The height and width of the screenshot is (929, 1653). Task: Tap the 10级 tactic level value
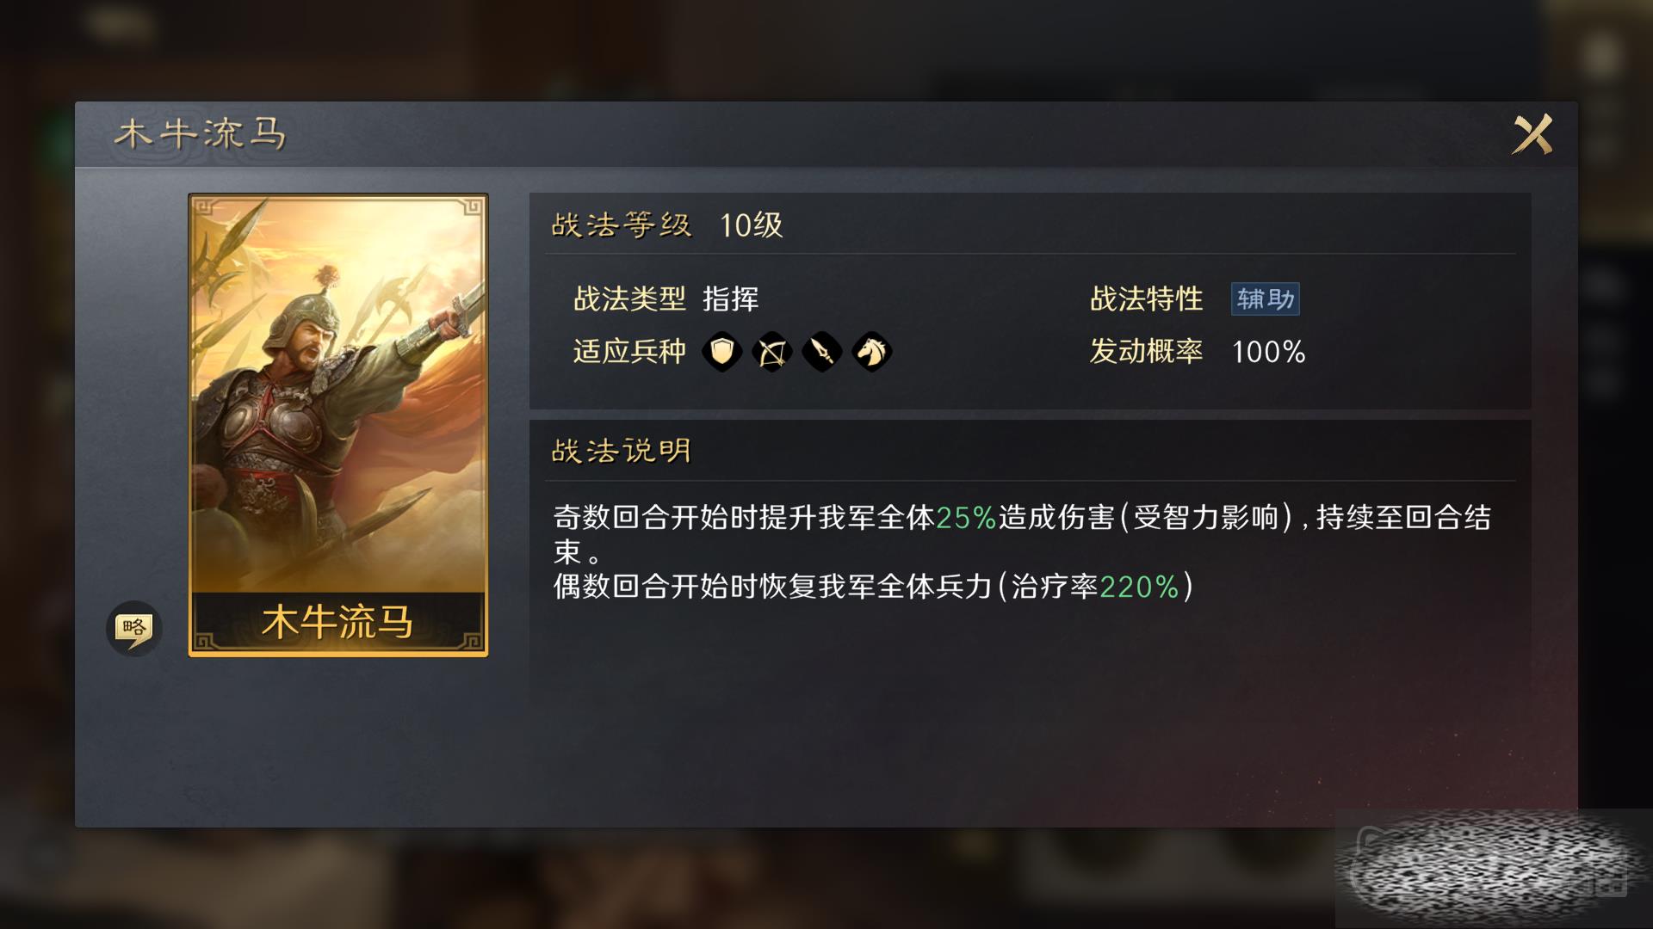[751, 225]
